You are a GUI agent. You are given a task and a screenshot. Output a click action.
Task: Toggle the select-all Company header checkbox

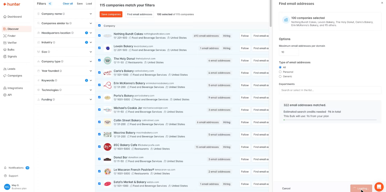tap(99, 25)
